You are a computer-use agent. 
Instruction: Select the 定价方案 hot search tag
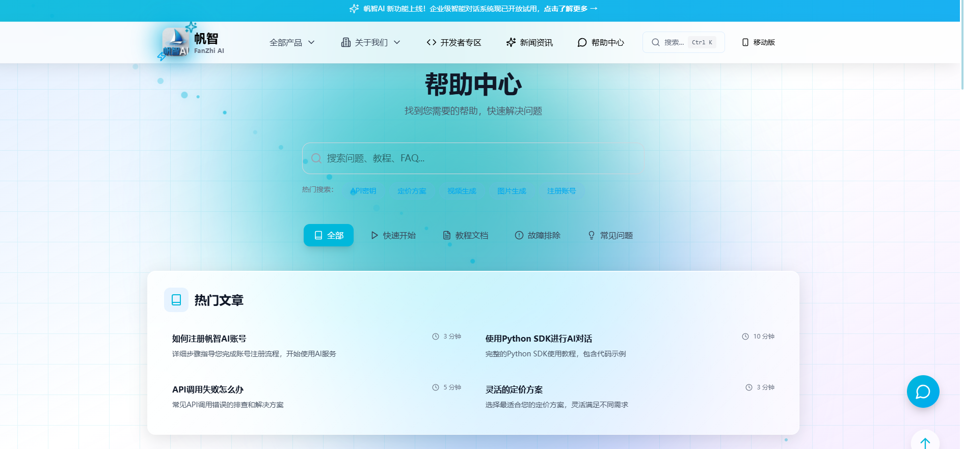coord(412,191)
